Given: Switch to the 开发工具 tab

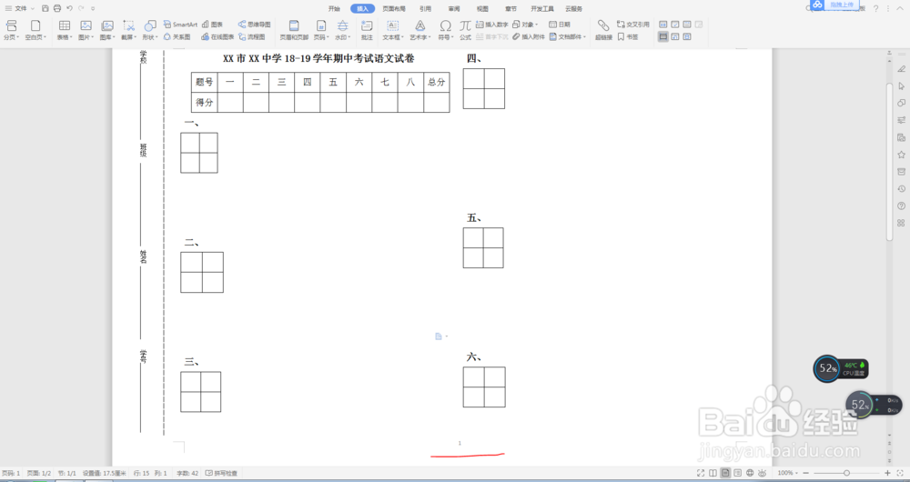Looking at the screenshot, I should pyautogui.click(x=542, y=9).
